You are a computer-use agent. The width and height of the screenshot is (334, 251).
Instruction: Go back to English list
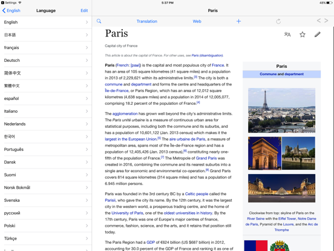click(x=11, y=10)
